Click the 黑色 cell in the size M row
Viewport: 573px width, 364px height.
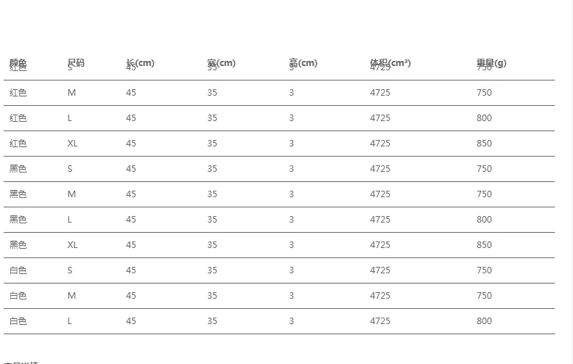tap(18, 194)
